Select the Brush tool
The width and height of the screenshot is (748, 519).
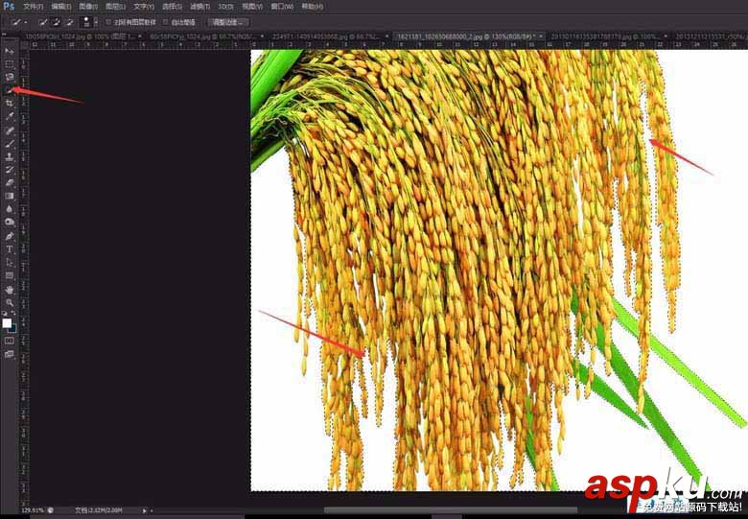coord(9,143)
